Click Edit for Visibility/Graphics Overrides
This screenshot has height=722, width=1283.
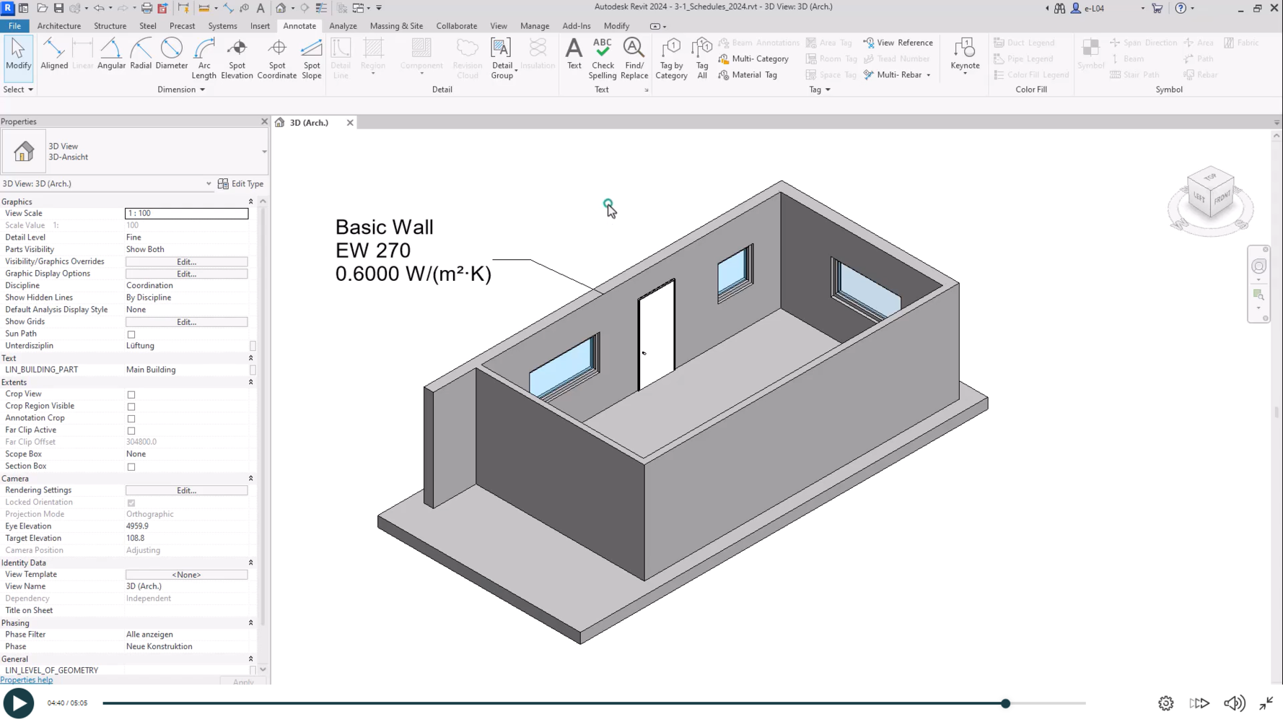[186, 262]
